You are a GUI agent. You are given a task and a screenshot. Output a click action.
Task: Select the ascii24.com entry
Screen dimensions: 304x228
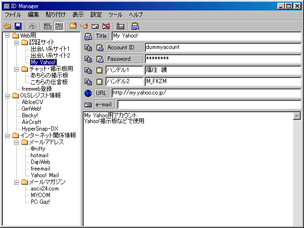45,189
